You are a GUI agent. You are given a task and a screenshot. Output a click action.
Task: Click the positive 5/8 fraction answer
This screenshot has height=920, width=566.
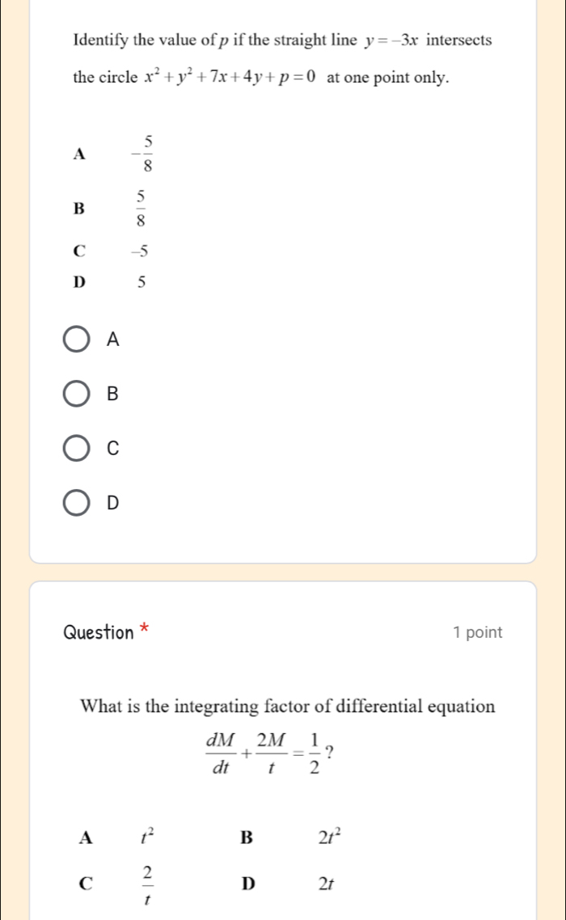point(140,207)
